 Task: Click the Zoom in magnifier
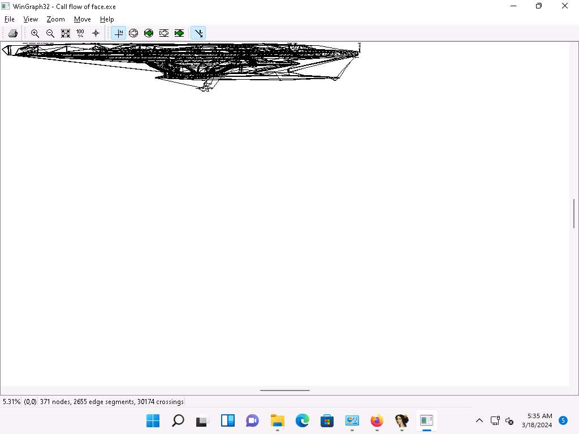point(35,33)
